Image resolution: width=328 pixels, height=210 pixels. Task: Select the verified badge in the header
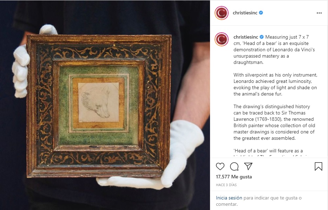click(261, 13)
